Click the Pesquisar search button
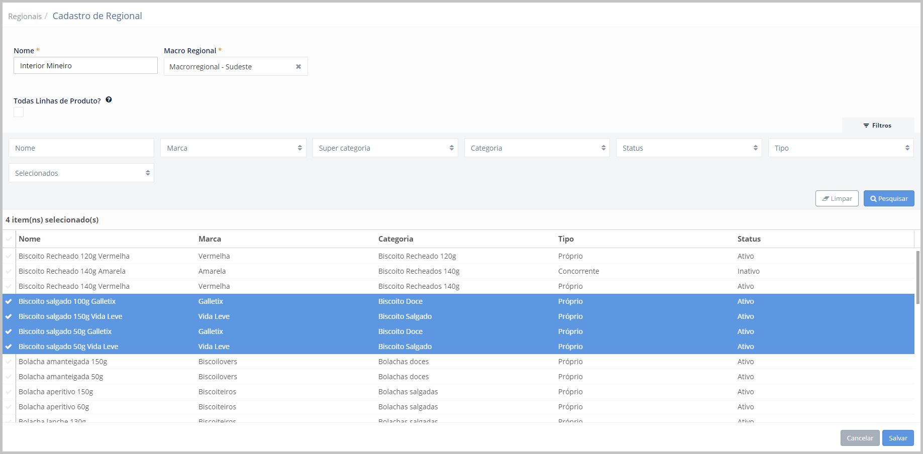 (888, 198)
